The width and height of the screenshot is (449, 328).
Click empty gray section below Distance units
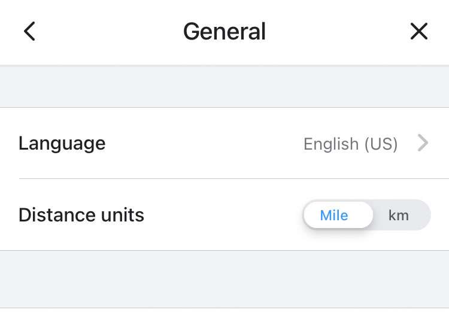[x=224, y=279]
